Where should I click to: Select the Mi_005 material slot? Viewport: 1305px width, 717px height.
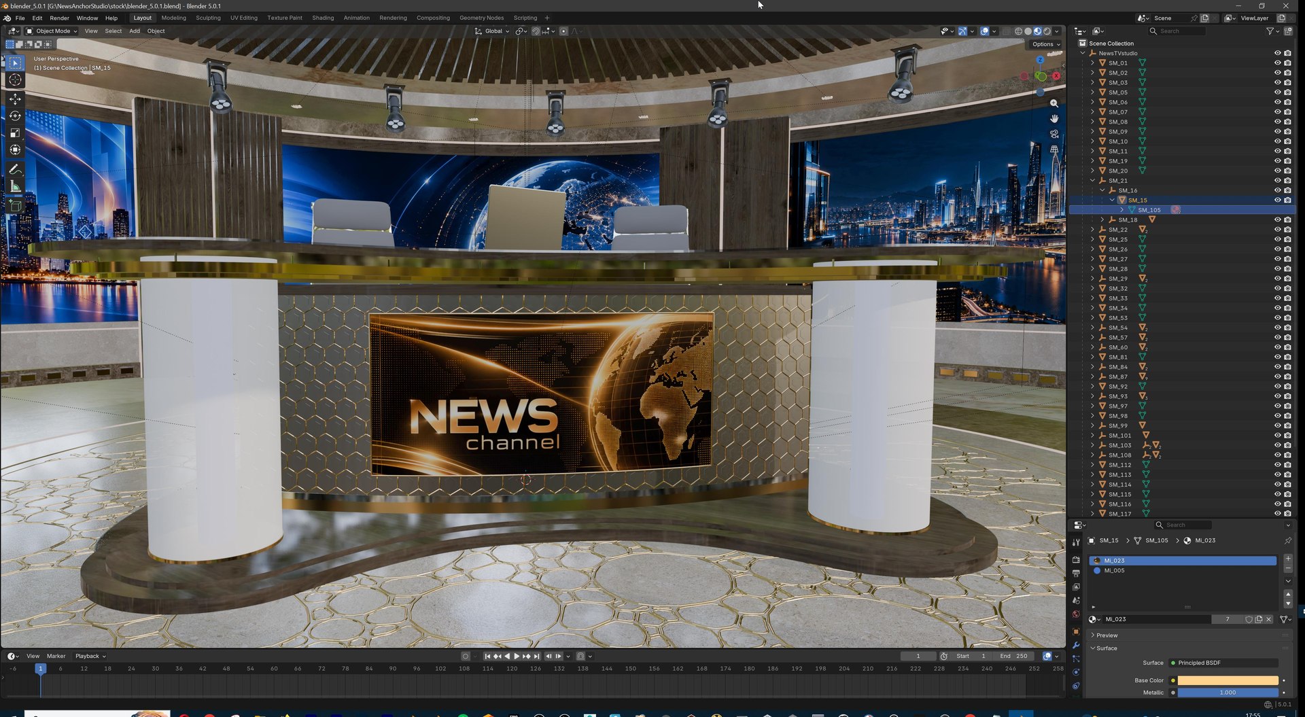tap(1183, 571)
